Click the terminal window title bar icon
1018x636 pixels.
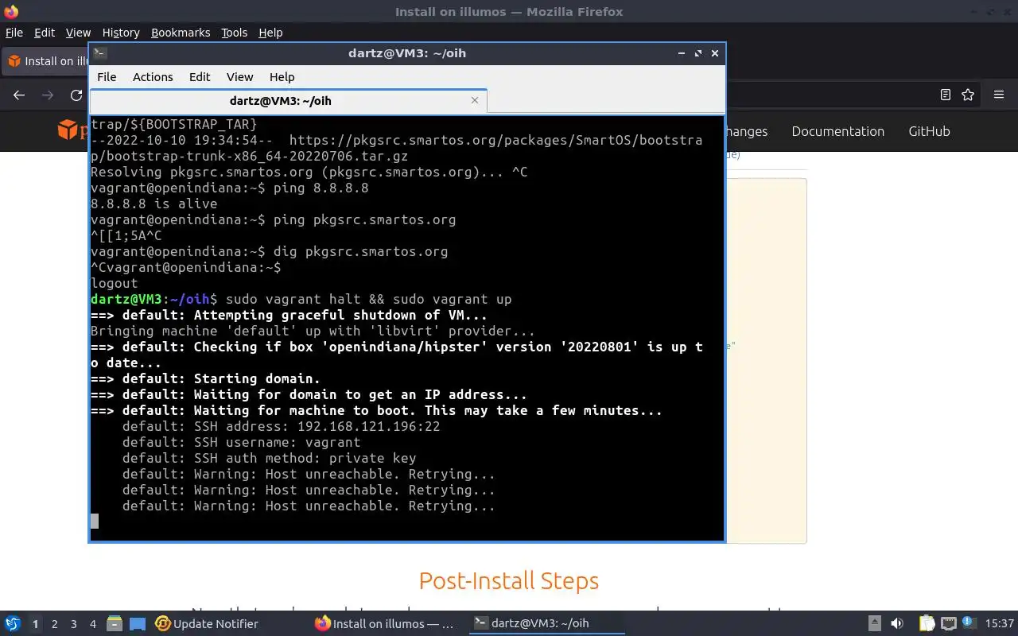(x=99, y=53)
